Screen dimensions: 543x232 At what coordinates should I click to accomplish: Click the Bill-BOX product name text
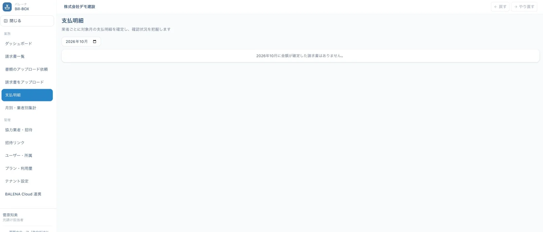click(x=22, y=9)
